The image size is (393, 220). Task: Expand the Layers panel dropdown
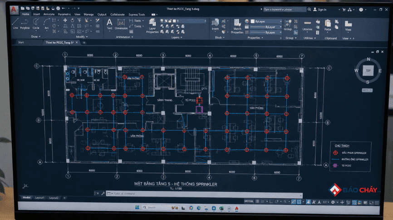pos(177,37)
